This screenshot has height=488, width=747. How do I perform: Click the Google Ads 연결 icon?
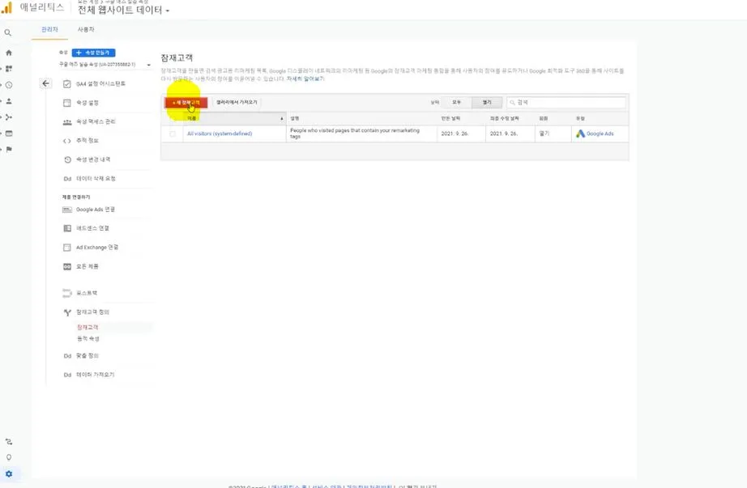pos(67,210)
